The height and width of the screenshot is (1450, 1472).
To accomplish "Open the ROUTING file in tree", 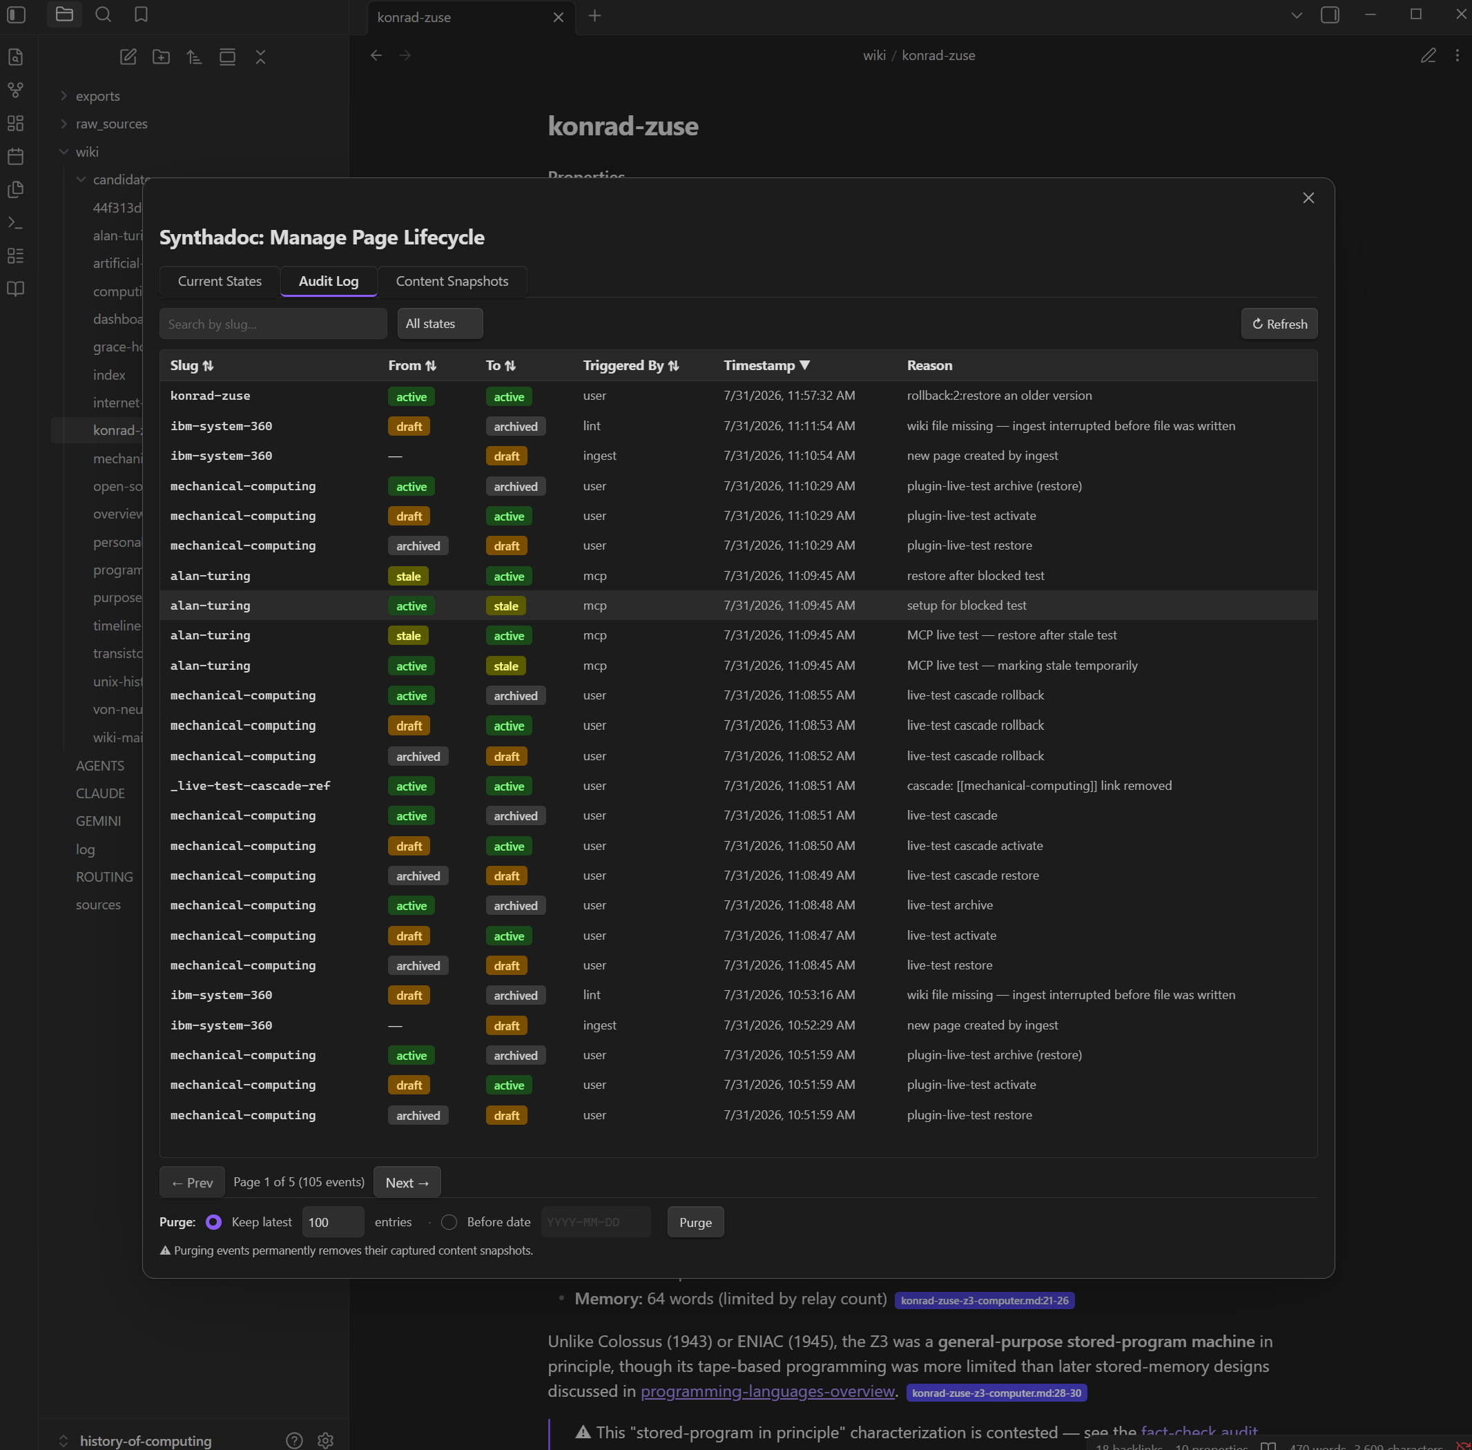I will tap(104, 876).
